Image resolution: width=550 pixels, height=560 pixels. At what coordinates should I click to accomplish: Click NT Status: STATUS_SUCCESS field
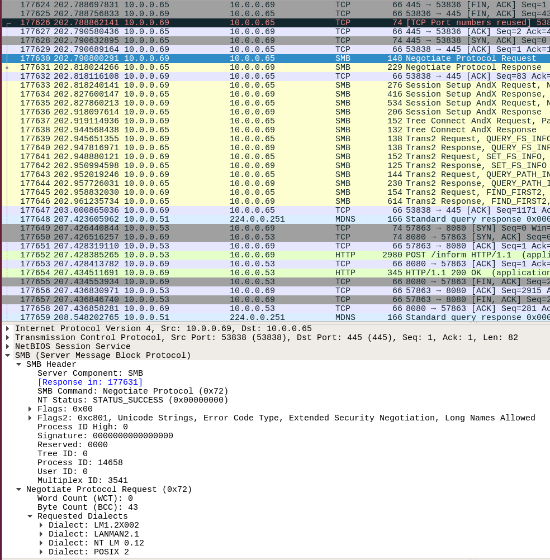(132, 400)
